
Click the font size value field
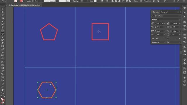point(160,24)
